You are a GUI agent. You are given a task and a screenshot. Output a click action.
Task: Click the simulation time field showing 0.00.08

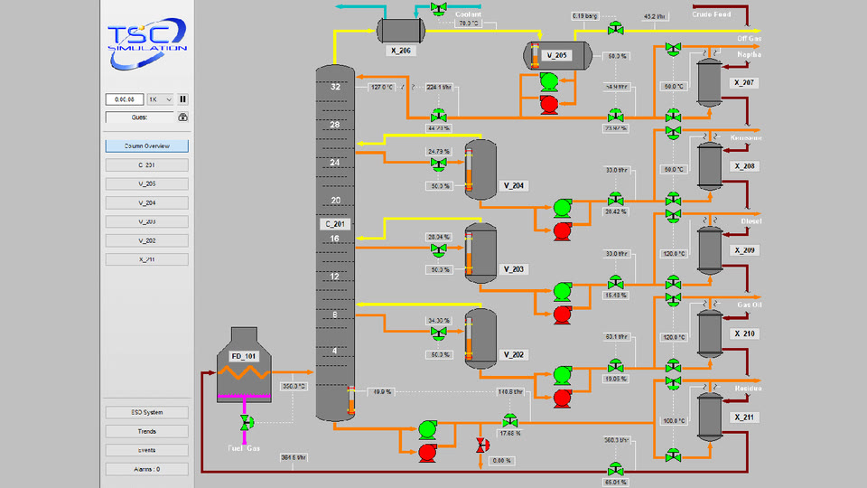(125, 99)
